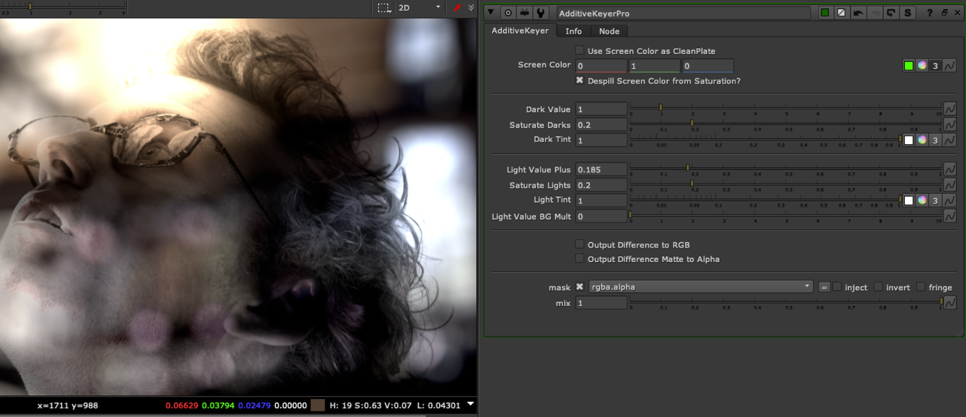
Task: Open Saturate Darks animation curve menu
Action: point(950,124)
